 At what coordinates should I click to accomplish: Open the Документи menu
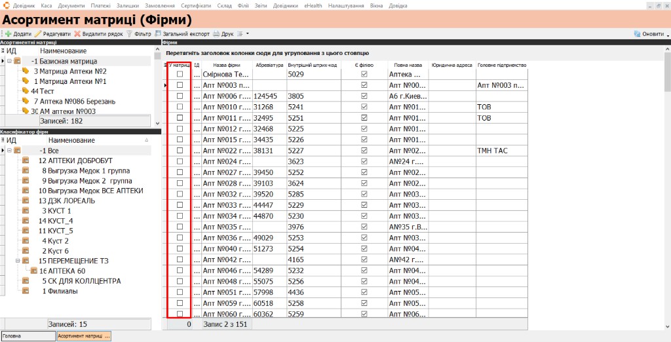71,5
